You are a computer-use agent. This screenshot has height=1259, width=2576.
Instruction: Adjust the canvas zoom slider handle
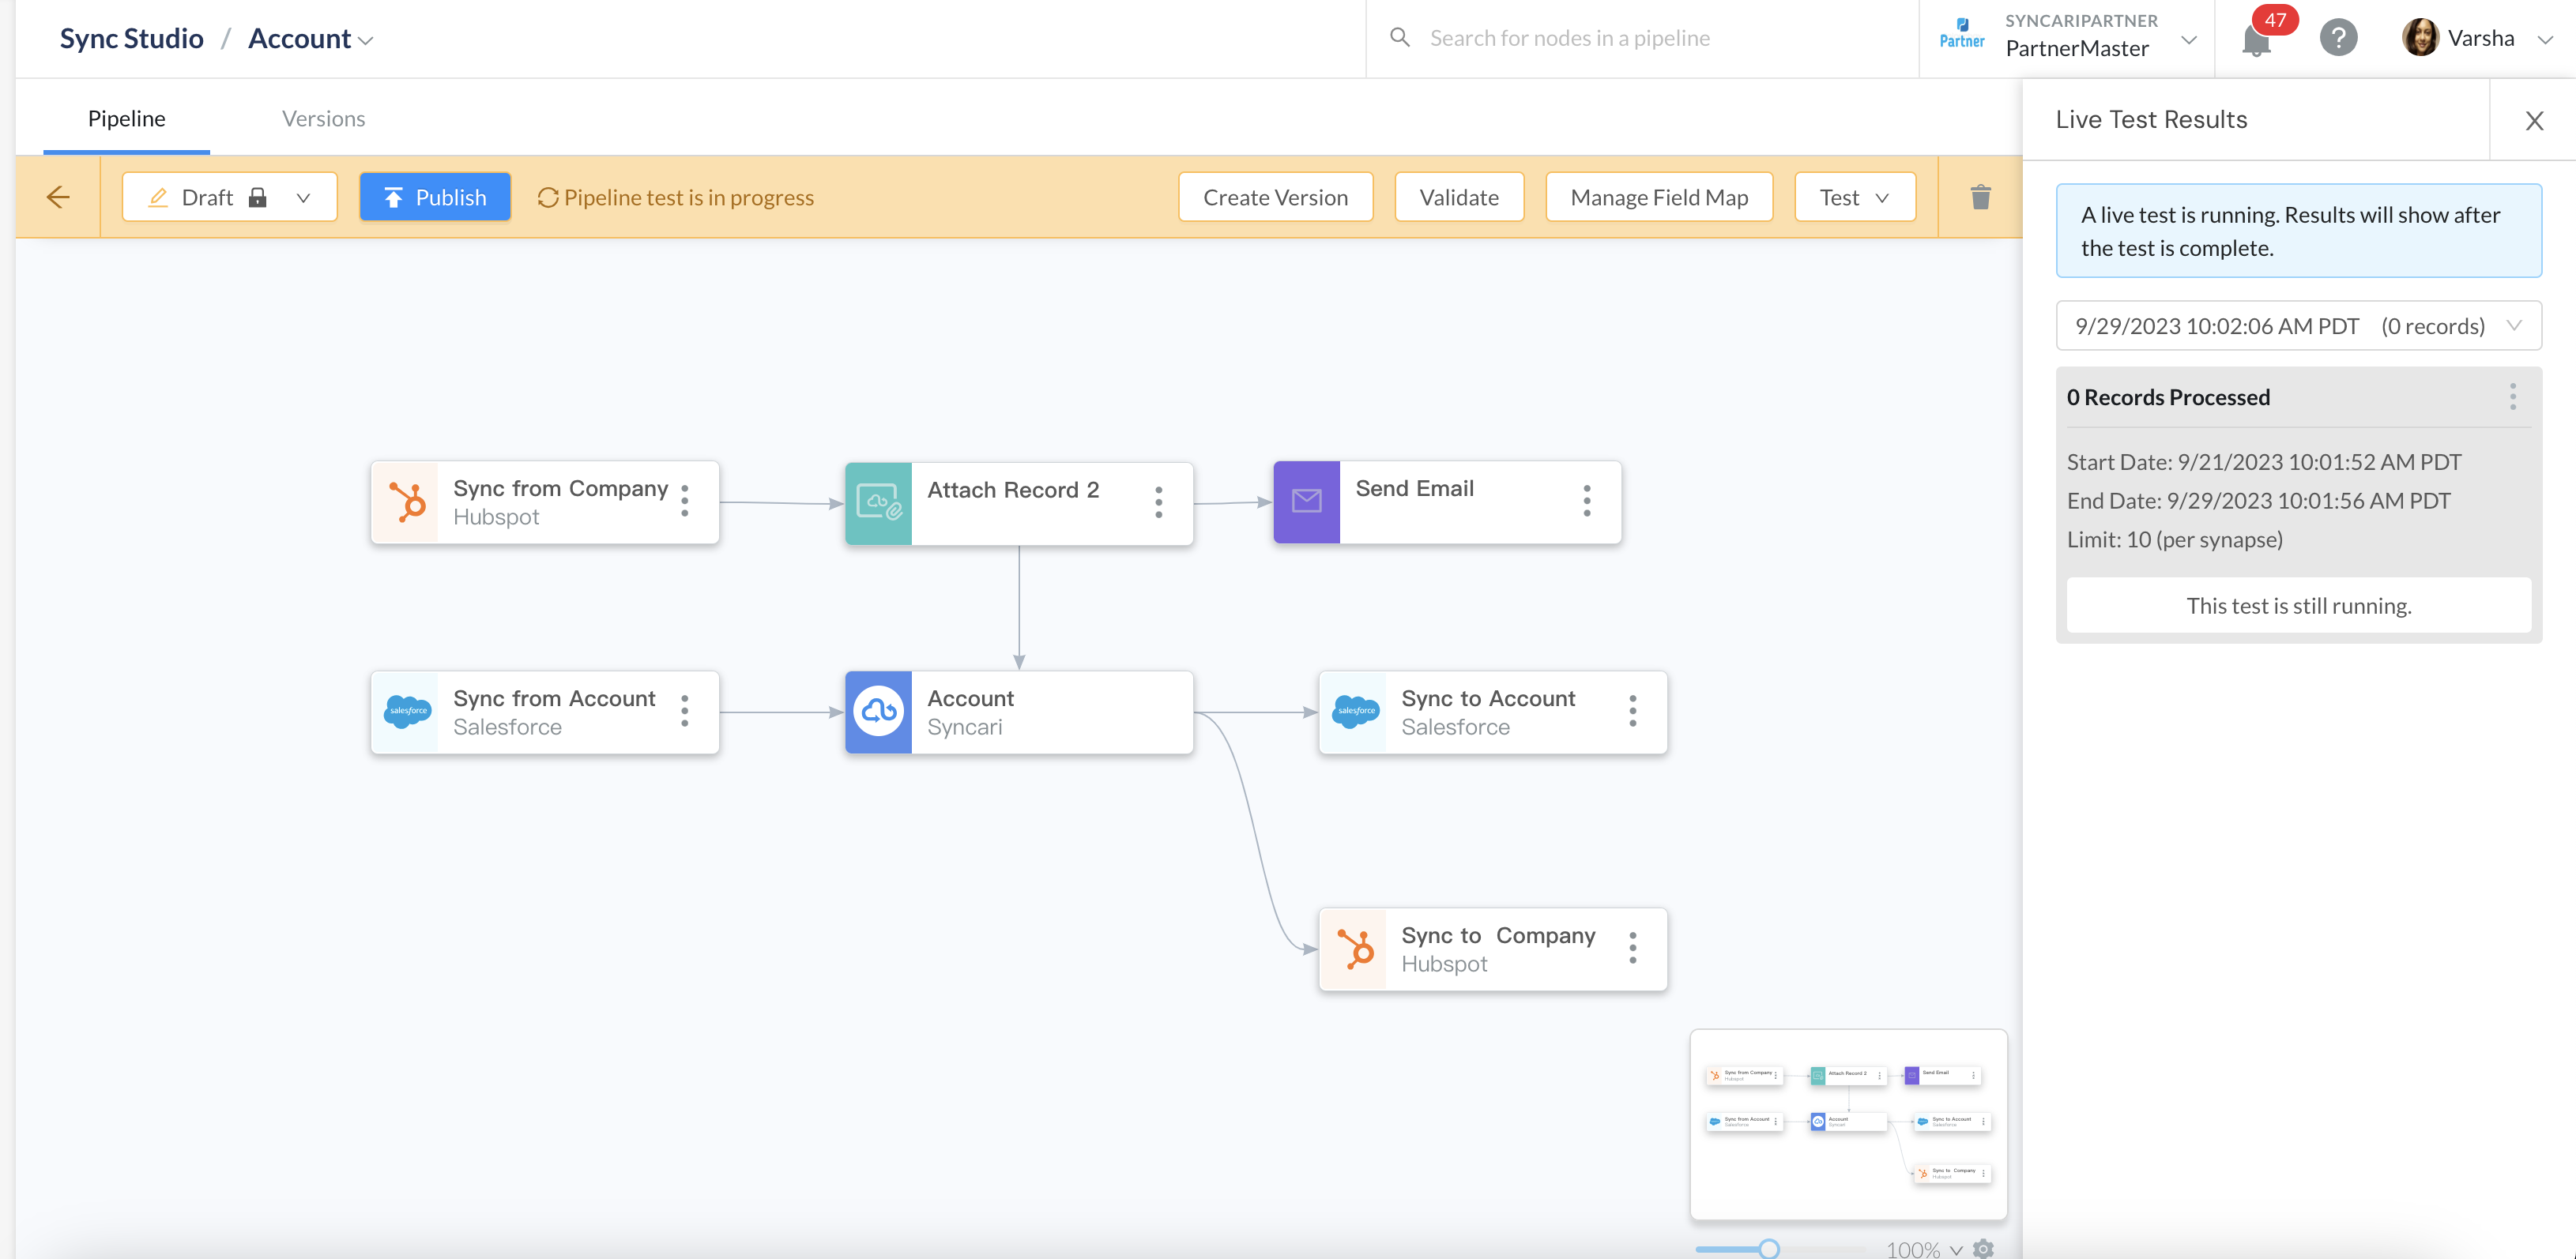(x=1769, y=1248)
